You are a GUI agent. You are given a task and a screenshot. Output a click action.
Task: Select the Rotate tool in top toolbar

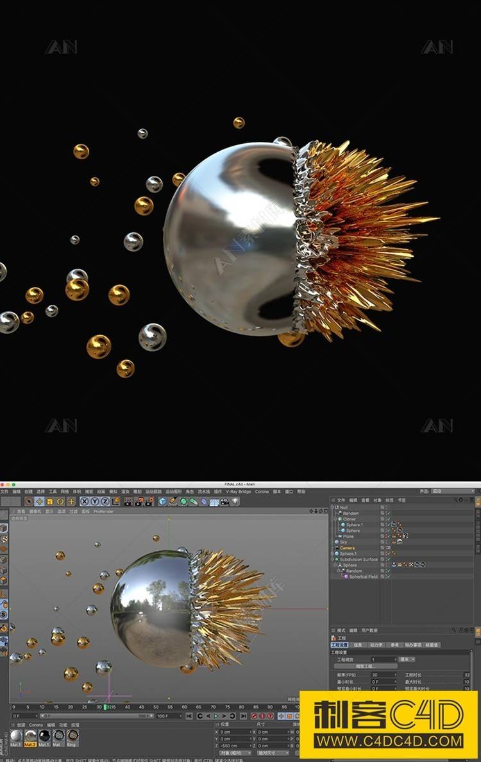point(60,501)
